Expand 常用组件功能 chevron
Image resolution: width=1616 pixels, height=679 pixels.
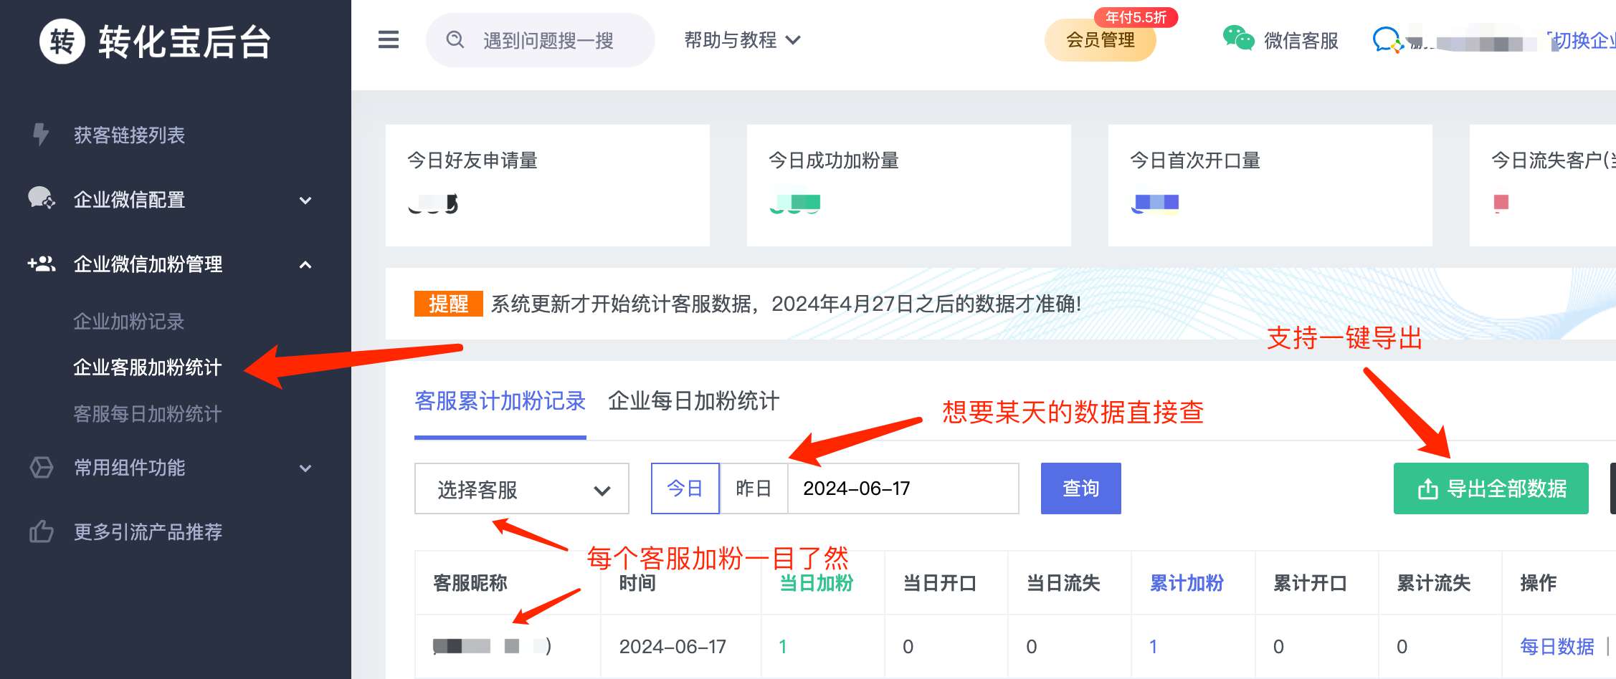pos(305,468)
